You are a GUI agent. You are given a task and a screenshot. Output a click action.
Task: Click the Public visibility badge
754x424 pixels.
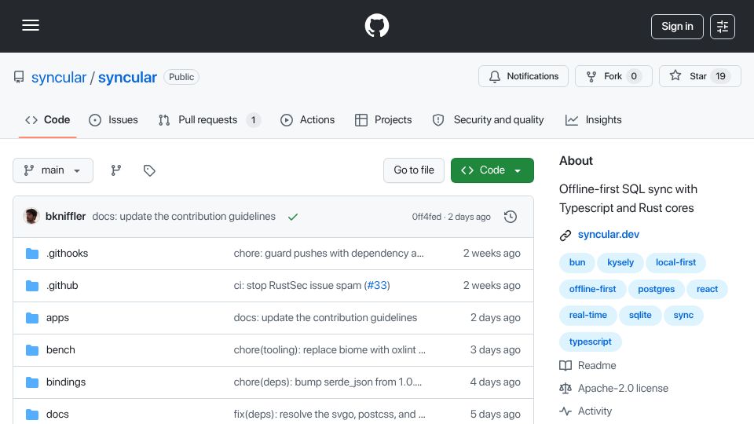coord(181,77)
